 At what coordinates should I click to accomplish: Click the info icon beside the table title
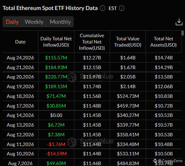(103, 8)
